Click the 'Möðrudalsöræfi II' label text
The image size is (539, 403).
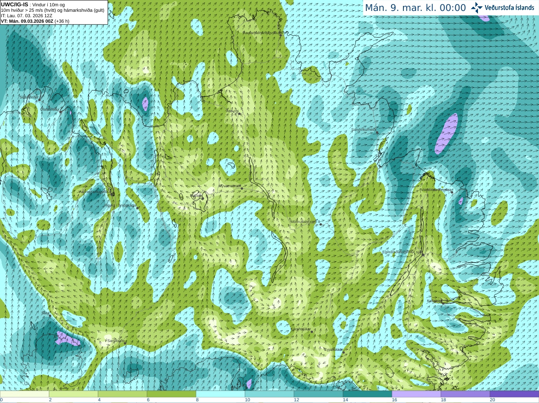point(305,221)
